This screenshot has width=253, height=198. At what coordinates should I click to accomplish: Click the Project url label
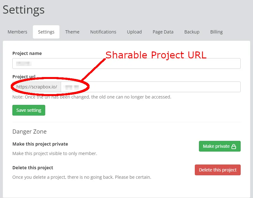point(24,77)
